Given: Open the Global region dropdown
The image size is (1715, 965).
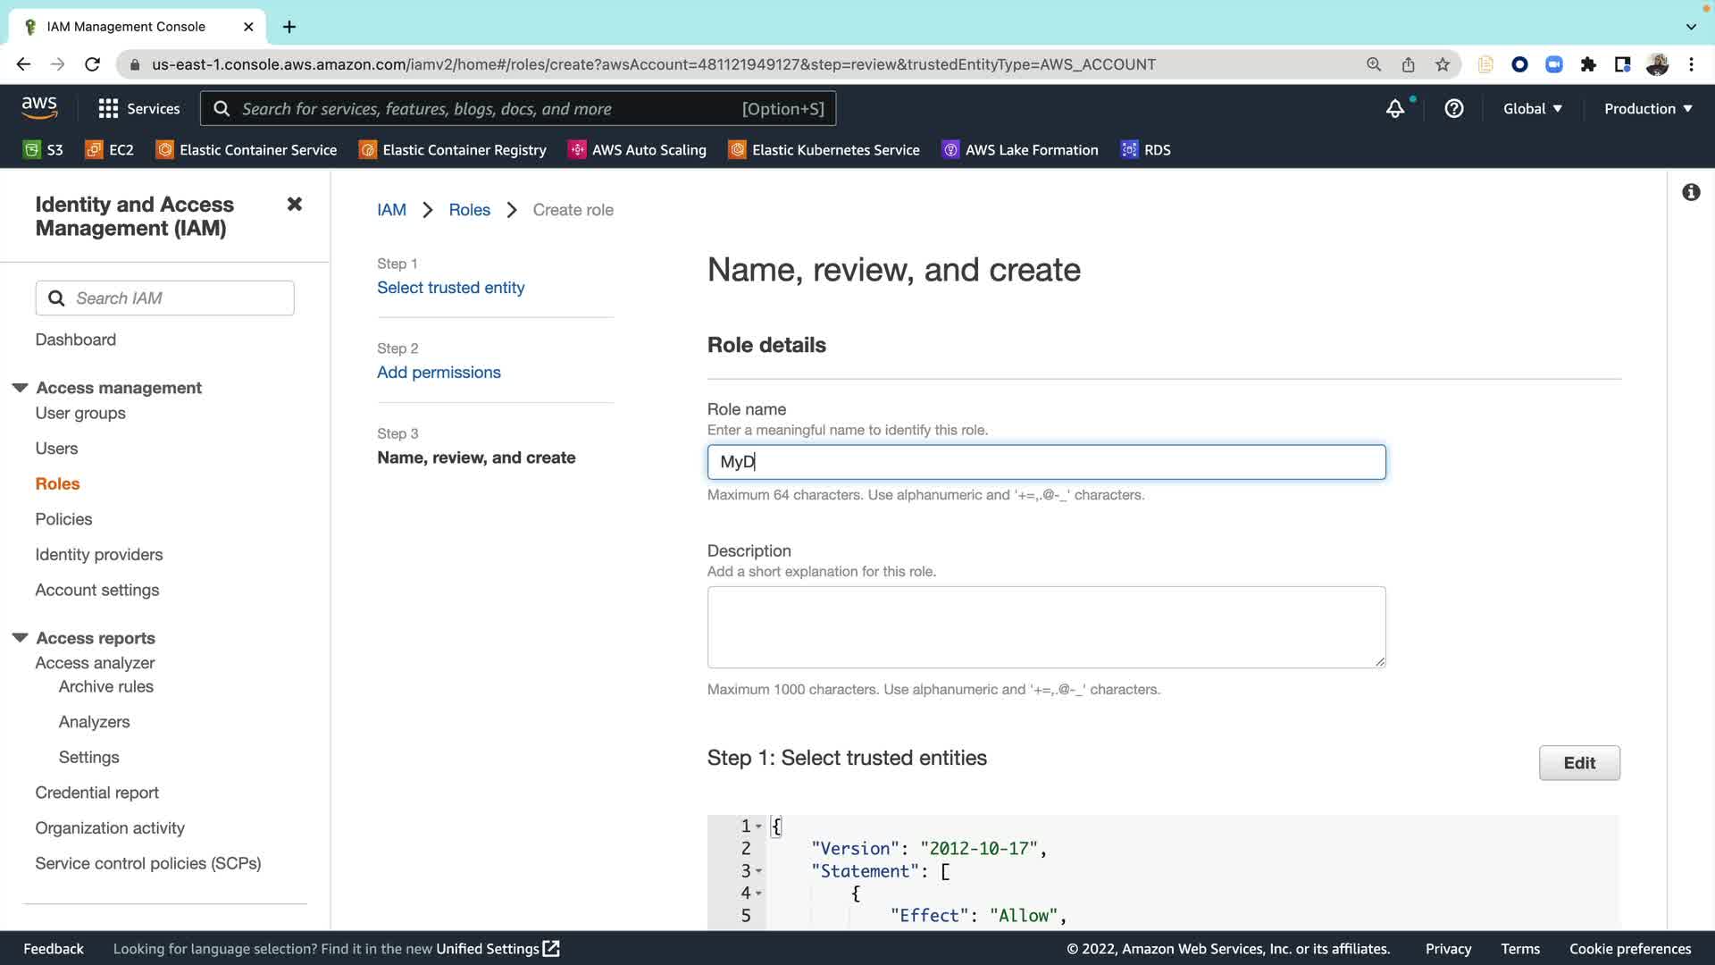Looking at the screenshot, I should coord(1532,108).
